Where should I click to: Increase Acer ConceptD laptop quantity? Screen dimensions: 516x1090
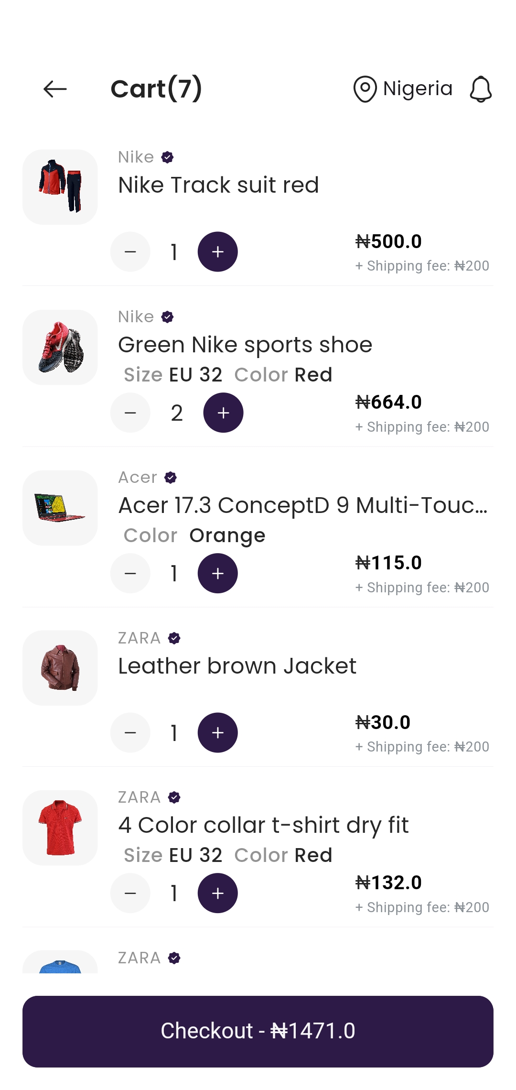tap(218, 573)
